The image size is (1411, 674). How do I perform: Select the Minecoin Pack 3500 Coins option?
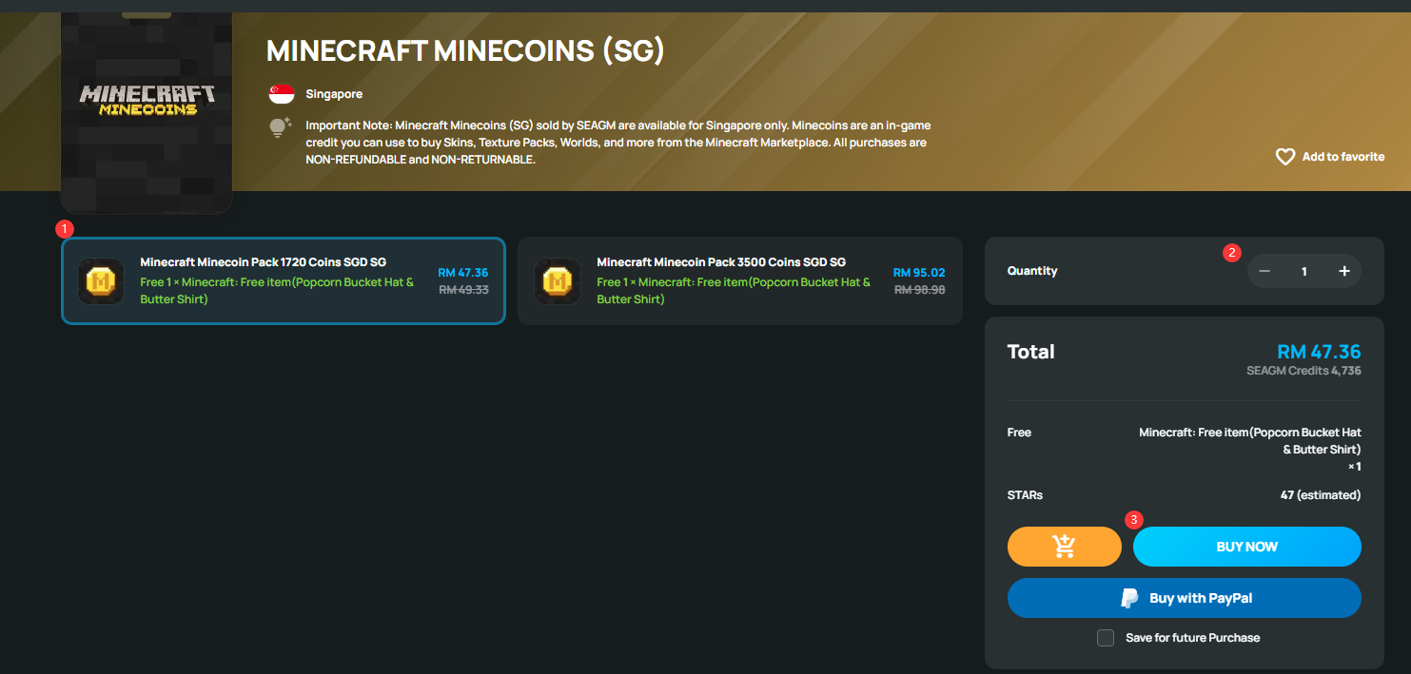pos(740,280)
